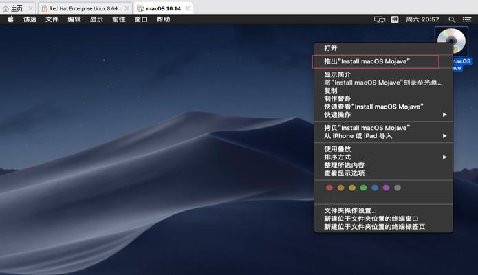Open the 编辑 menu
The width and height of the screenshot is (478, 275).
point(74,19)
